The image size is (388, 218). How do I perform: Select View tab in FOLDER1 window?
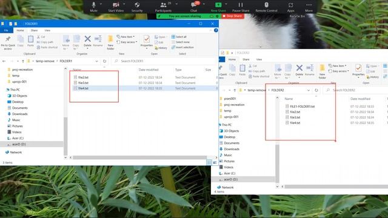pos(47,30)
